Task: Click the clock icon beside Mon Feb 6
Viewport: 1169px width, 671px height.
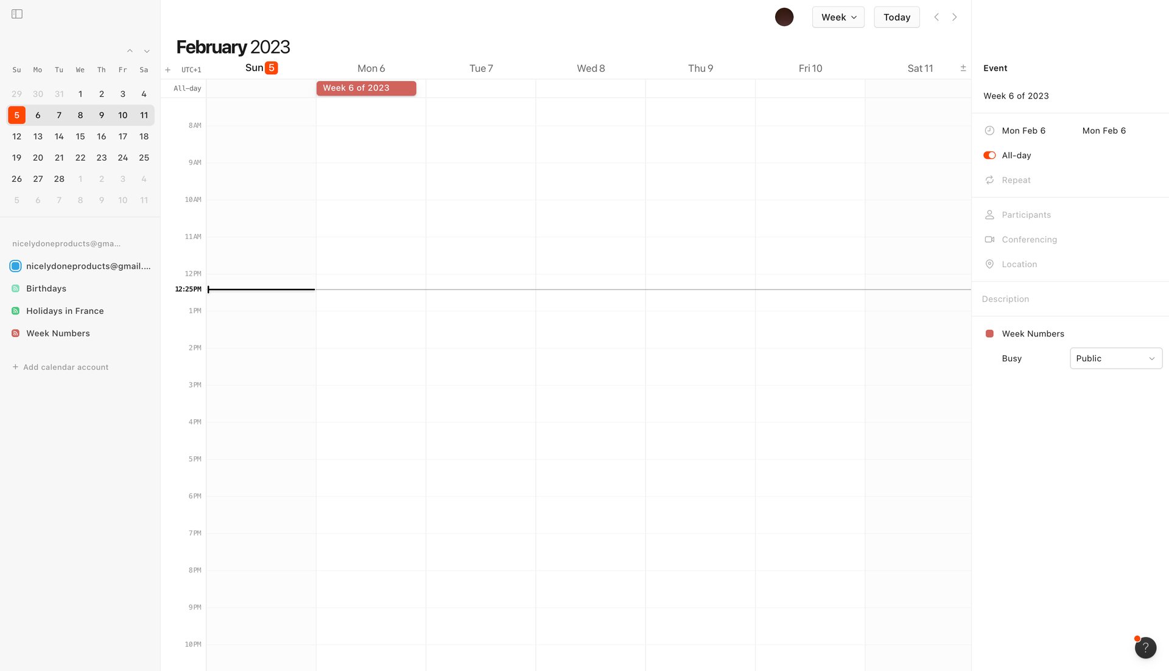Action: [989, 130]
